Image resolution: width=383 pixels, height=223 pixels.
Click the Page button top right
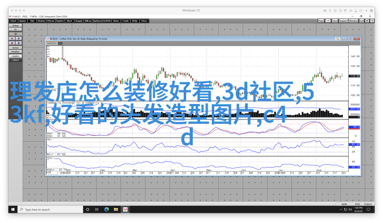click(321, 21)
